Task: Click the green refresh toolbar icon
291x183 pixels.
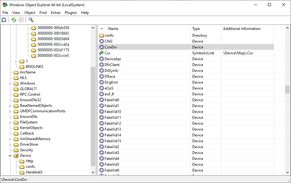Action: (x=14, y=20)
